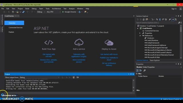This screenshot has height=103, width=183.
Task: Open the Architecture menu
Action: click(56, 9)
